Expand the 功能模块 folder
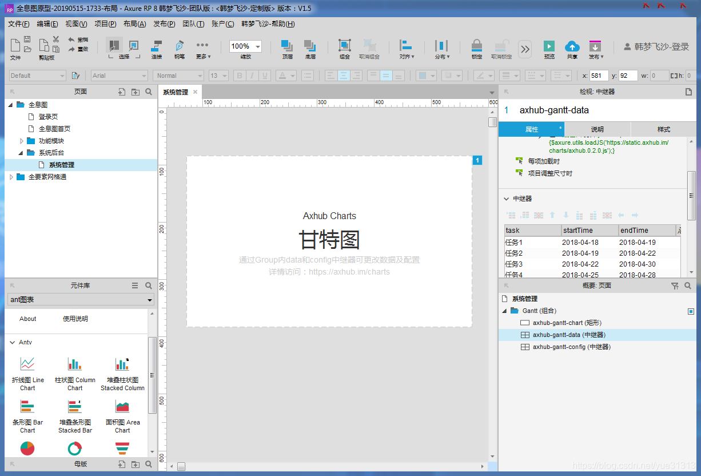 point(22,141)
